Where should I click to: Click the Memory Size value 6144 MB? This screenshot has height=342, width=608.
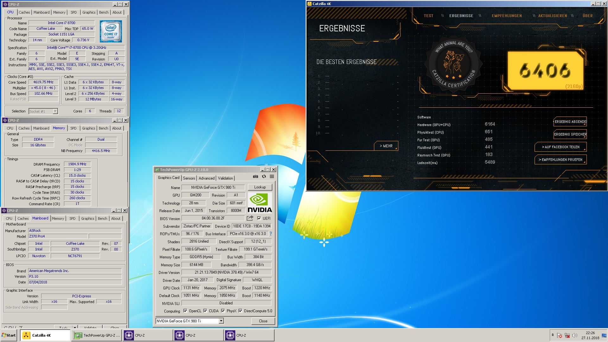196,265
